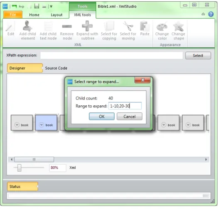The height and width of the screenshot is (209, 218).
Task: Click the zoom slider handle
Action: point(20,168)
